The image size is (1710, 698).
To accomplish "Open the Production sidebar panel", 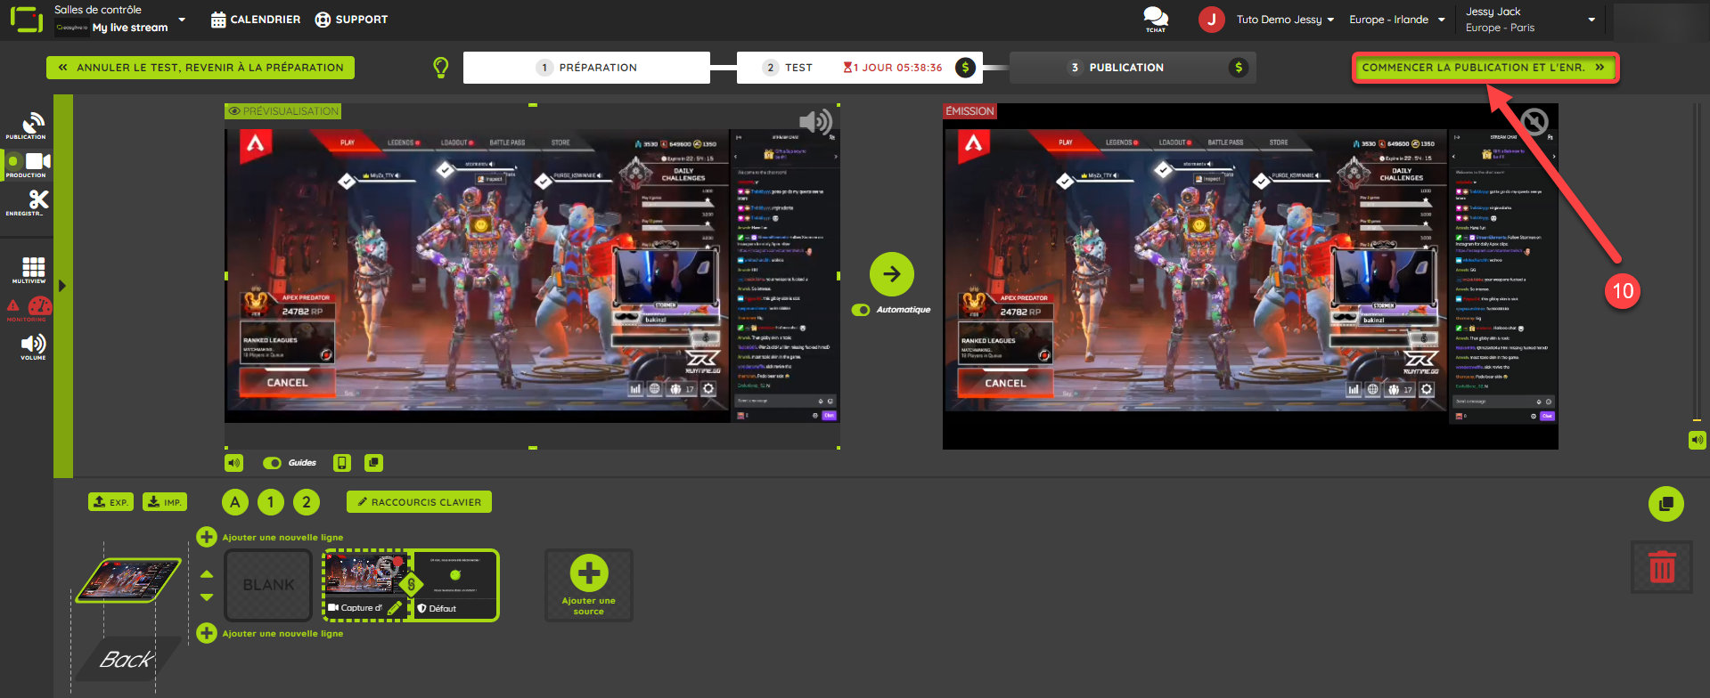I will click(x=28, y=164).
